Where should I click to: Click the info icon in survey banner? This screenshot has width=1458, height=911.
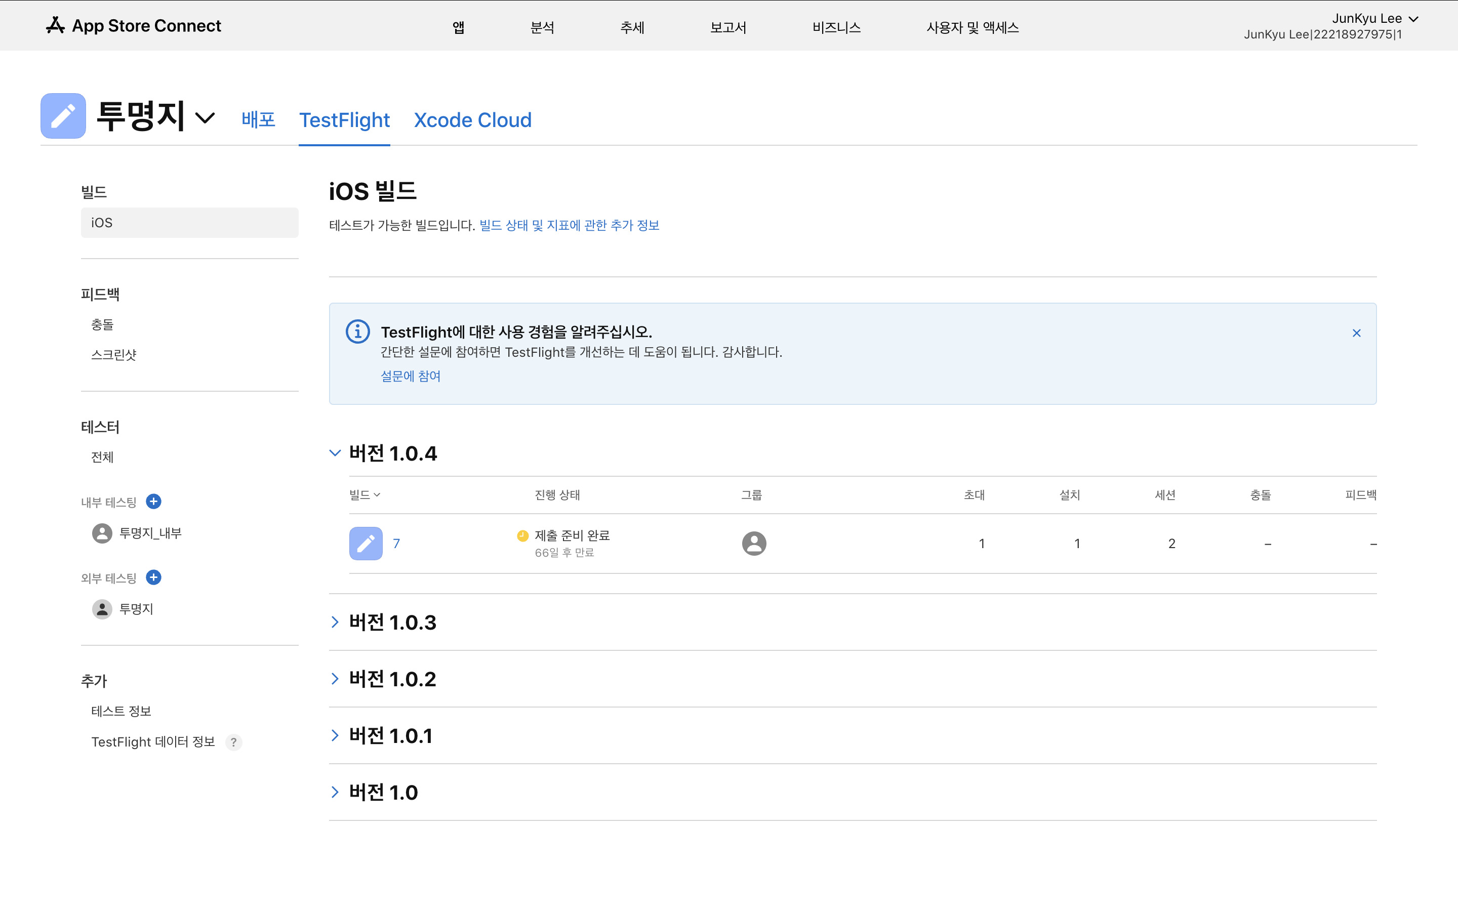(358, 332)
